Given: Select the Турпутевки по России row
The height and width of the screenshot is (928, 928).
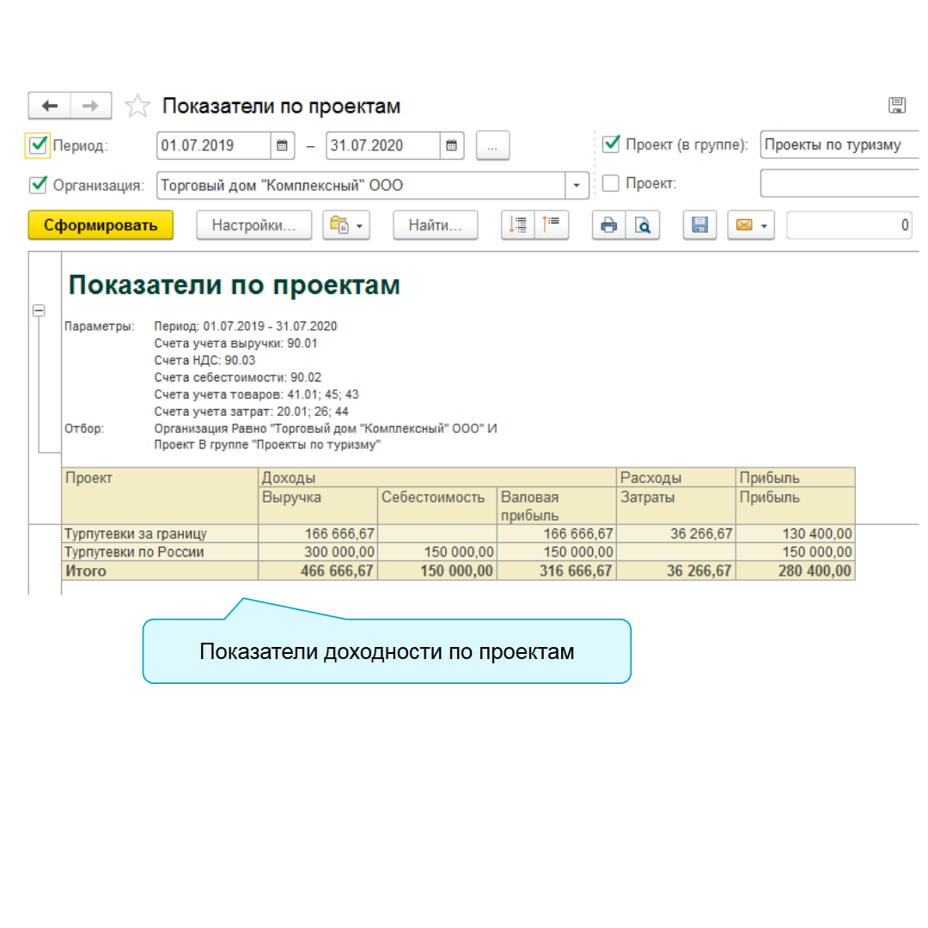Looking at the screenshot, I should point(159,553).
